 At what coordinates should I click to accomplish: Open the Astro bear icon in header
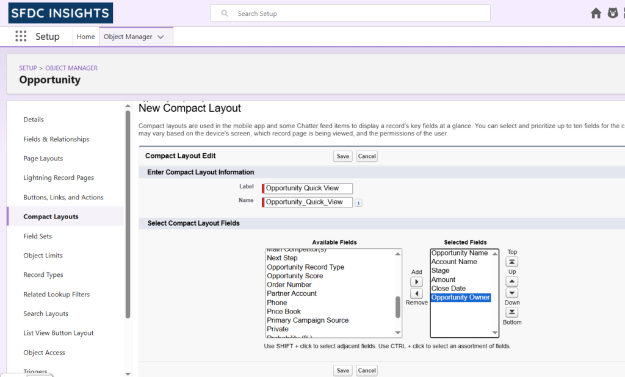click(613, 13)
